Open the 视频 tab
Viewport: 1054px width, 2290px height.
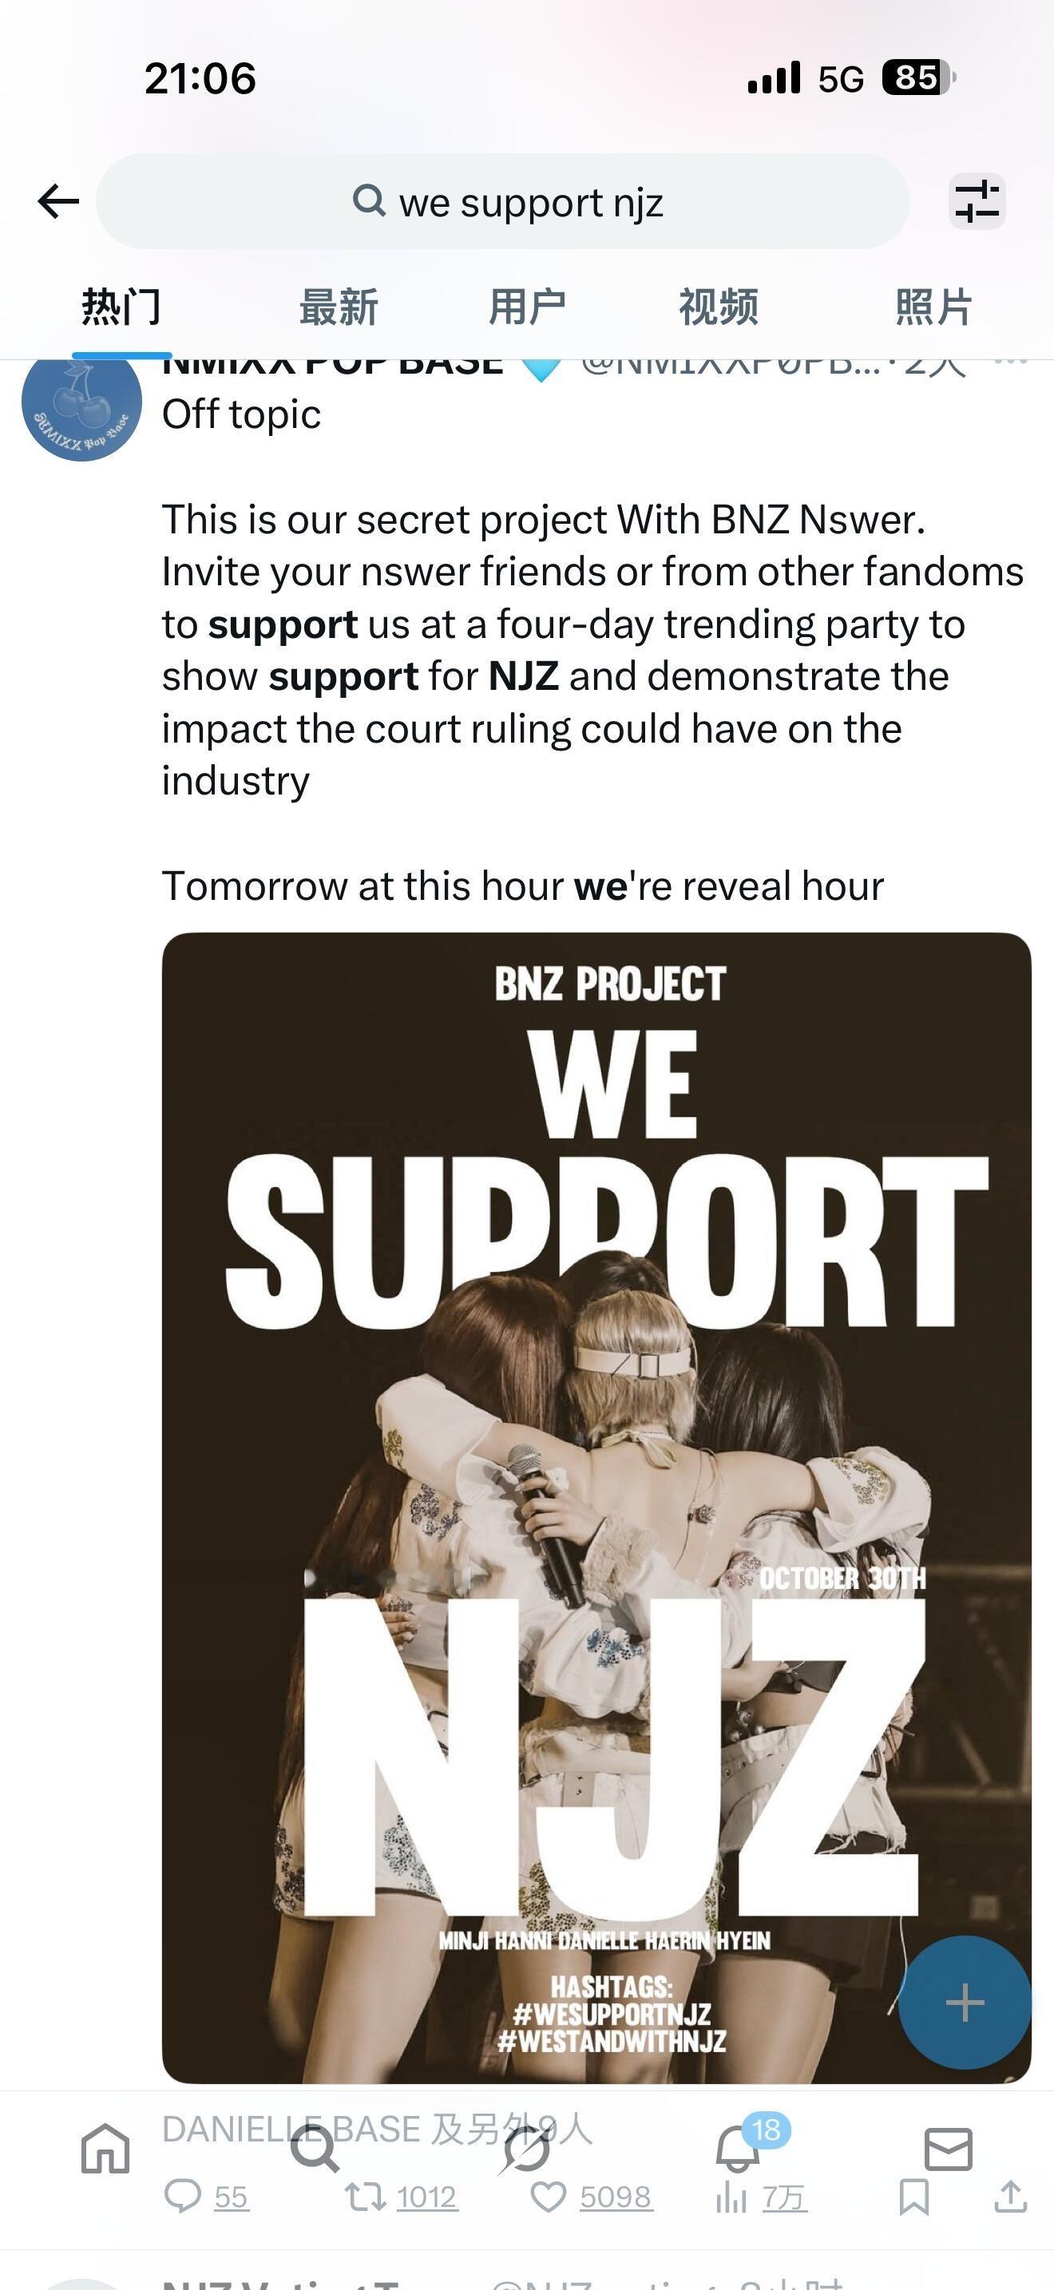(718, 307)
